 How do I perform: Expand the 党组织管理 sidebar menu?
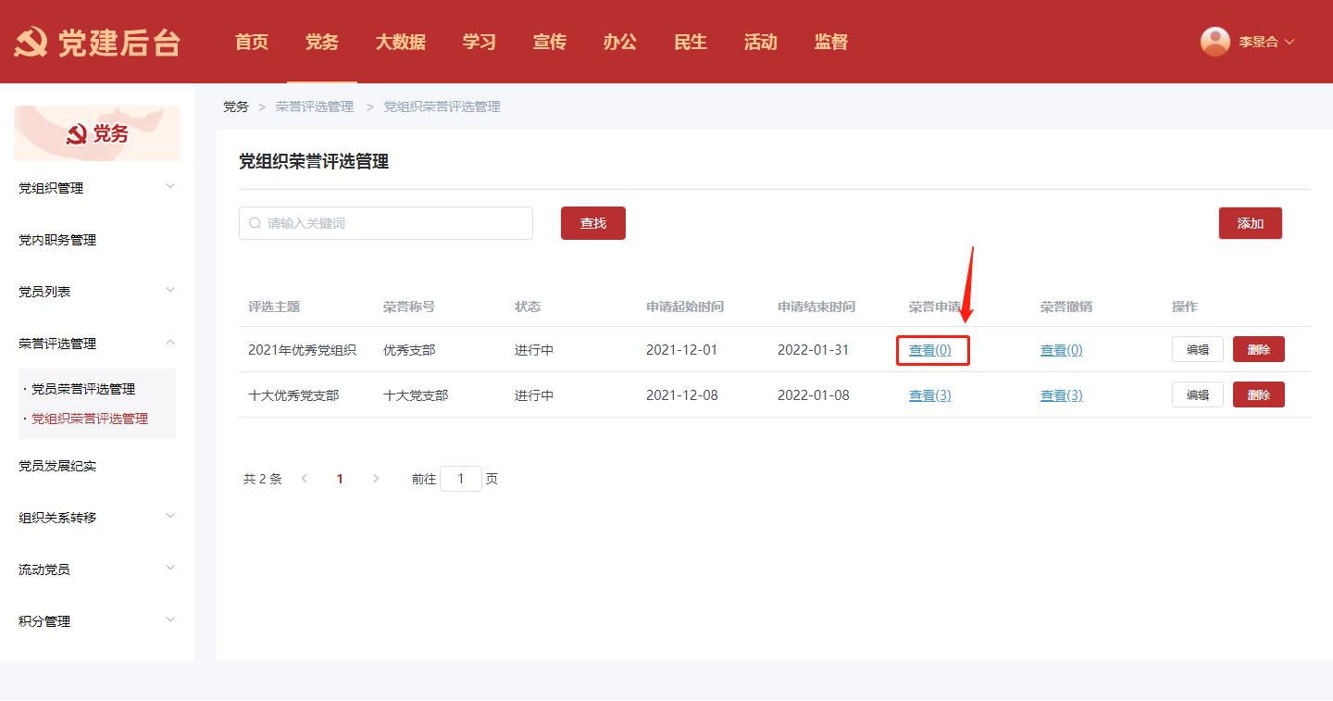tap(96, 188)
